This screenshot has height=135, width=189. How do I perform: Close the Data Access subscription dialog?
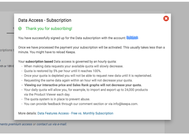(x=166, y=19)
